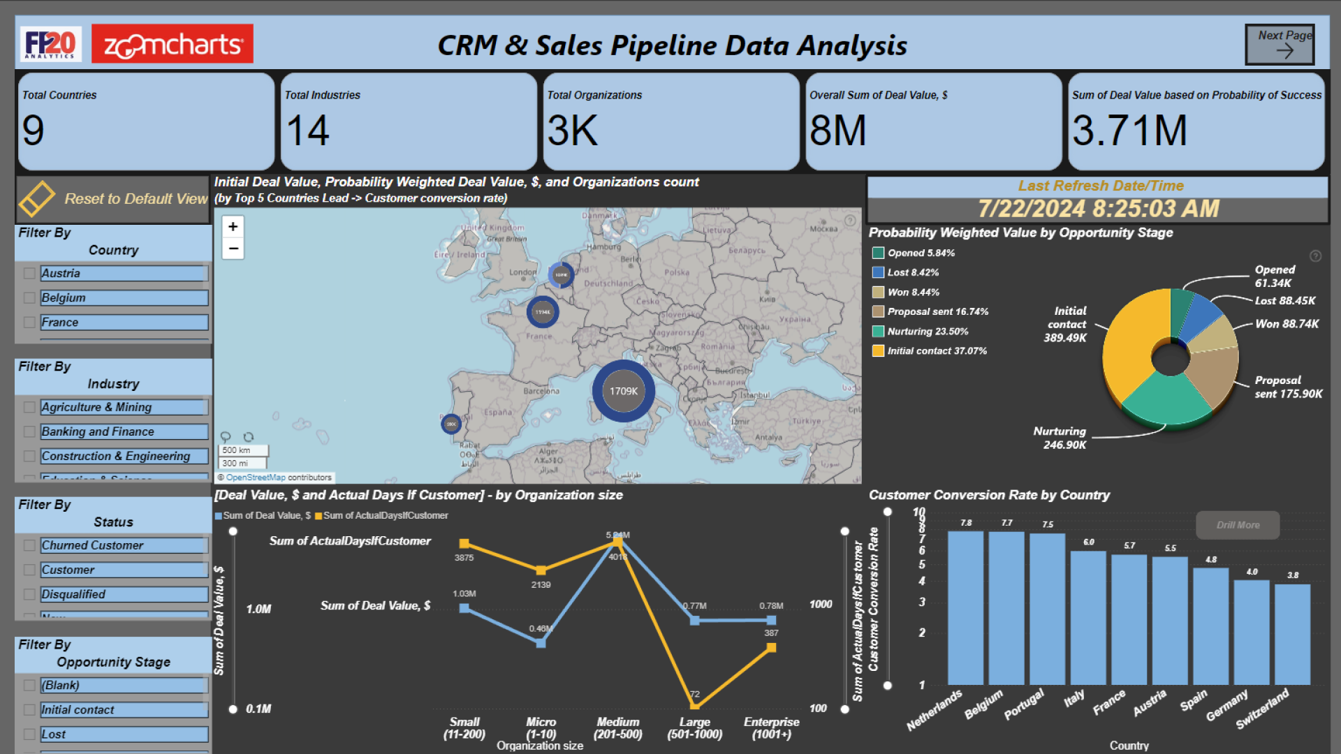Check the Austria country checkbox
This screenshot has width=1341, height=754.
point(29,274)
